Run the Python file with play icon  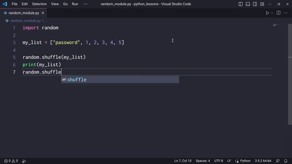coord(267,13)
